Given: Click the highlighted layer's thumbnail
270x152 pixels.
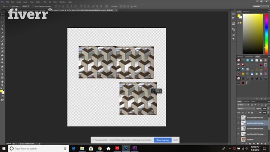Looking at the screenshot, I should click(243, 123).
